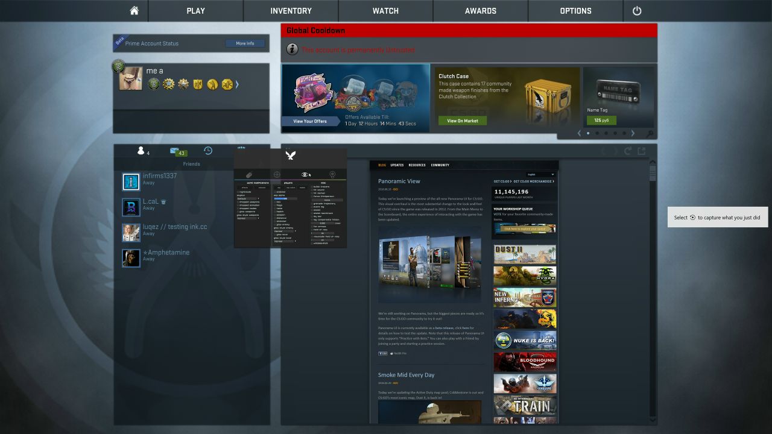The height and width of the screenshot is (434, 772).
Task: Toggle the glow enemy checkbox
Action: [x=274, y=224]
